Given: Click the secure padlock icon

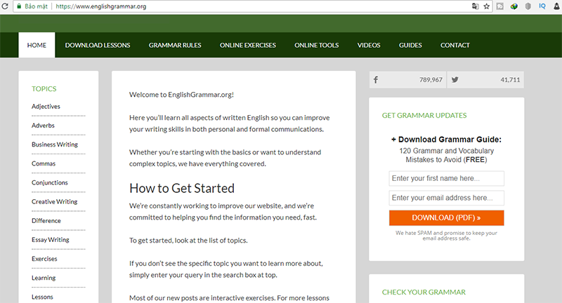Looking at the screenshot, I should (x=20, y=6).
